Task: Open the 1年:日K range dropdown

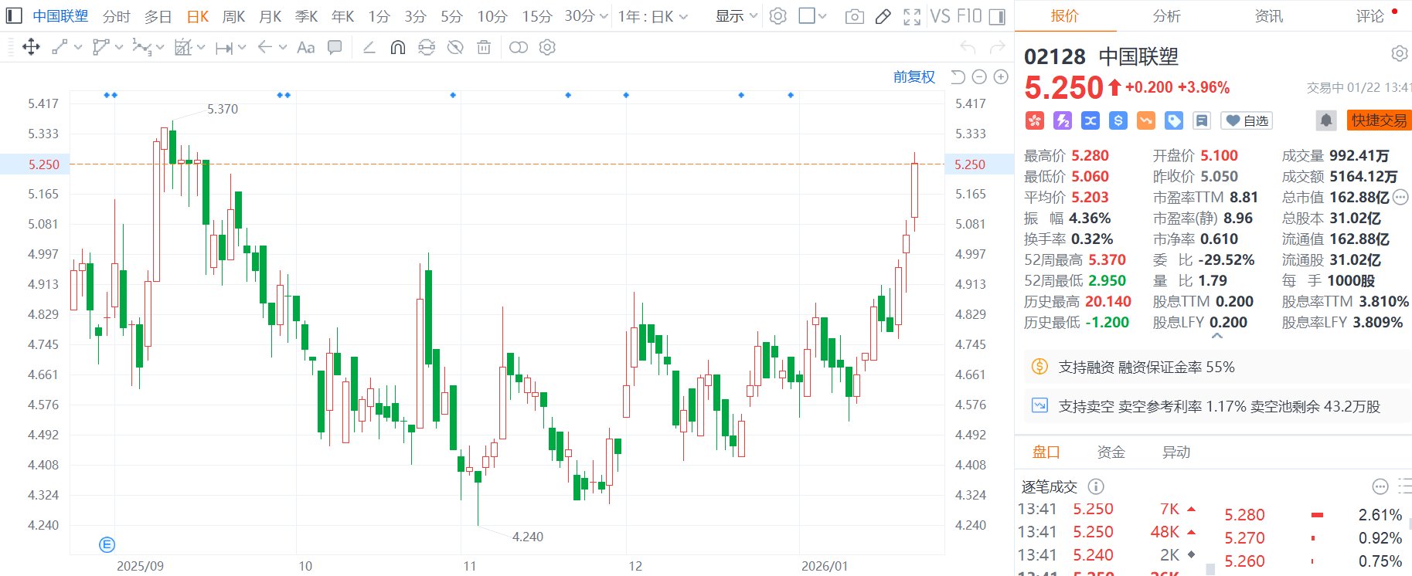Action: pos(652,16)
